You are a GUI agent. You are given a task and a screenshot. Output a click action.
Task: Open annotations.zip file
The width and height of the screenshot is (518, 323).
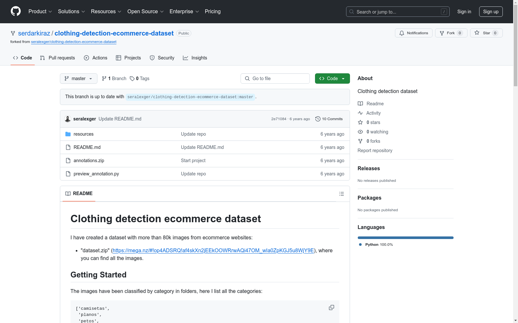point(89,161)
